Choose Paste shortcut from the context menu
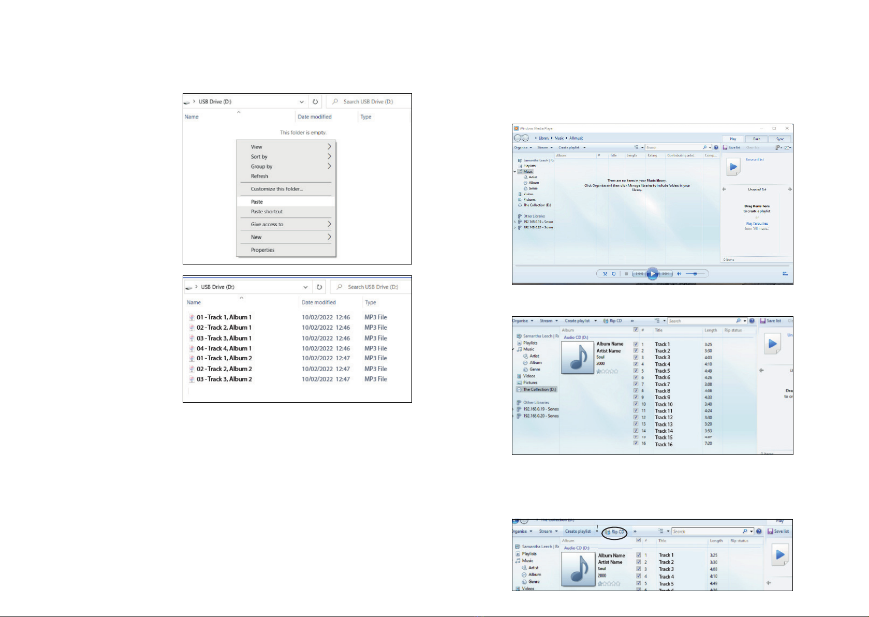 (286, 212)
